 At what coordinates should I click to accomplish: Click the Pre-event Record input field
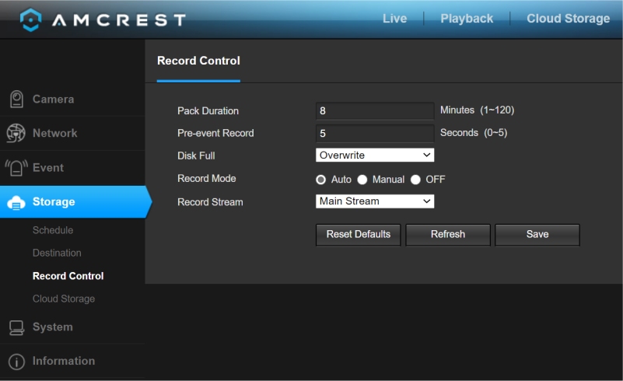tap(375, 133)
